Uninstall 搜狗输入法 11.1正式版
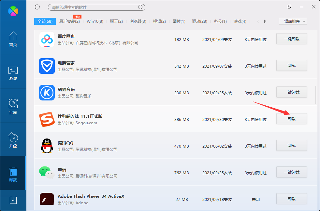The height and width of the screenshot is (211, 320). point(292,119)
